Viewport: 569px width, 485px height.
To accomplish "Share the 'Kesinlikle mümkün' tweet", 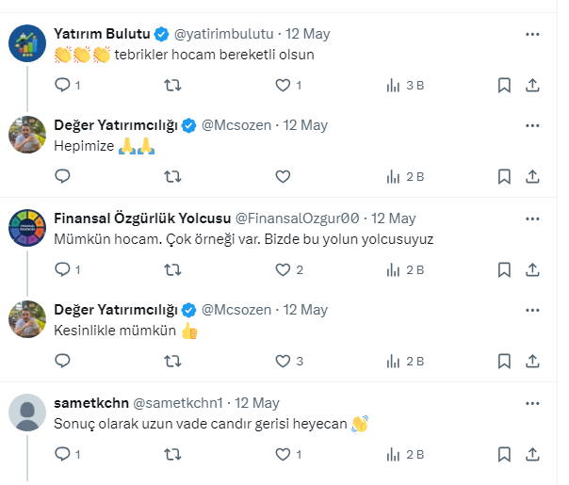I will pos(532,360).
